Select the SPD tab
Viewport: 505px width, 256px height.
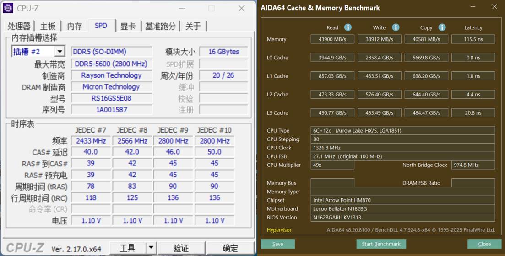(101, 26)
